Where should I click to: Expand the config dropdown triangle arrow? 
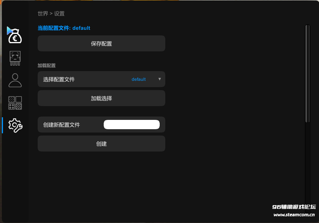tap(159, 79)
